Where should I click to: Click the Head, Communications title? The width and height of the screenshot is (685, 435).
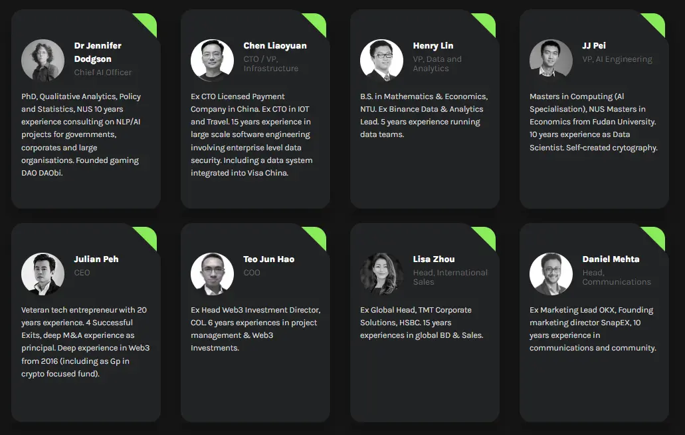(617, 277)
